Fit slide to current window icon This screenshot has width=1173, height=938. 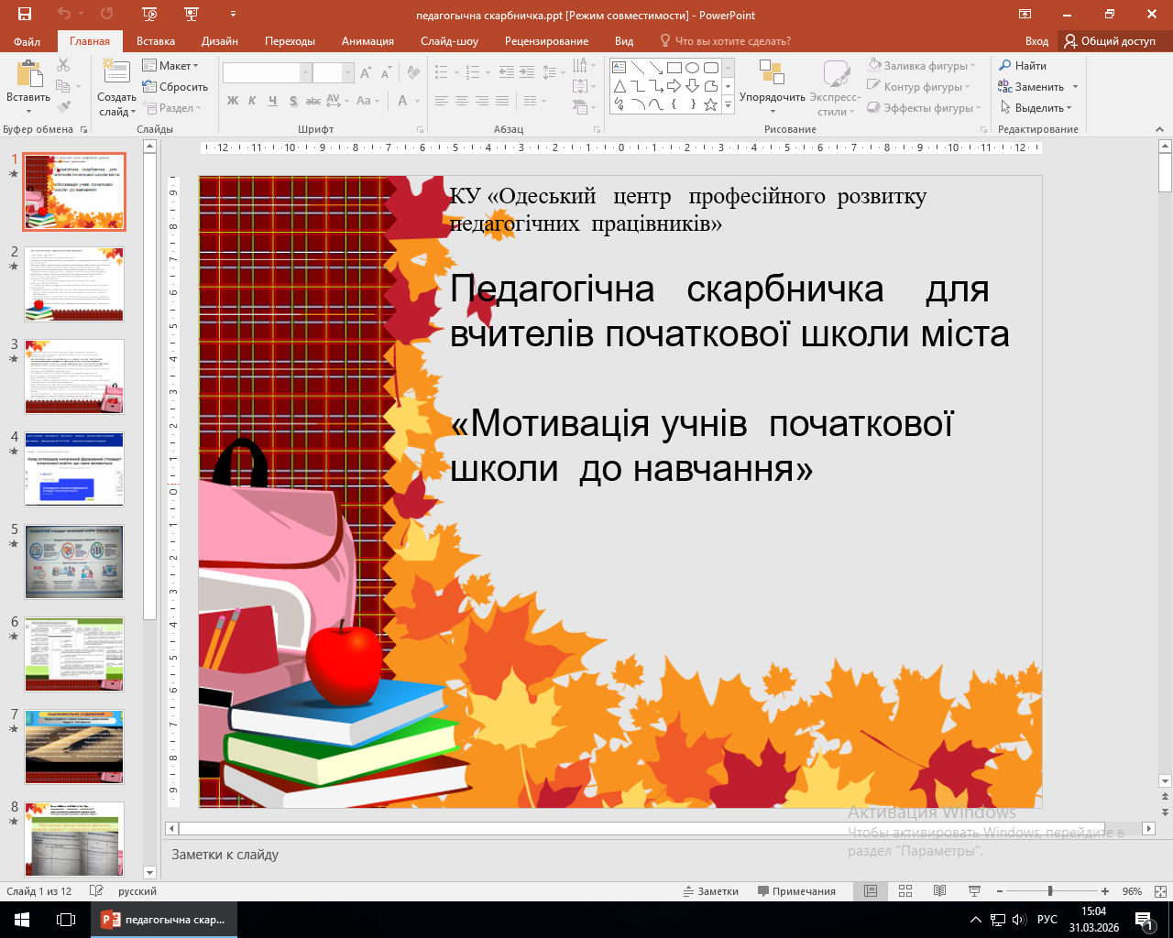tap(1160, 891)
